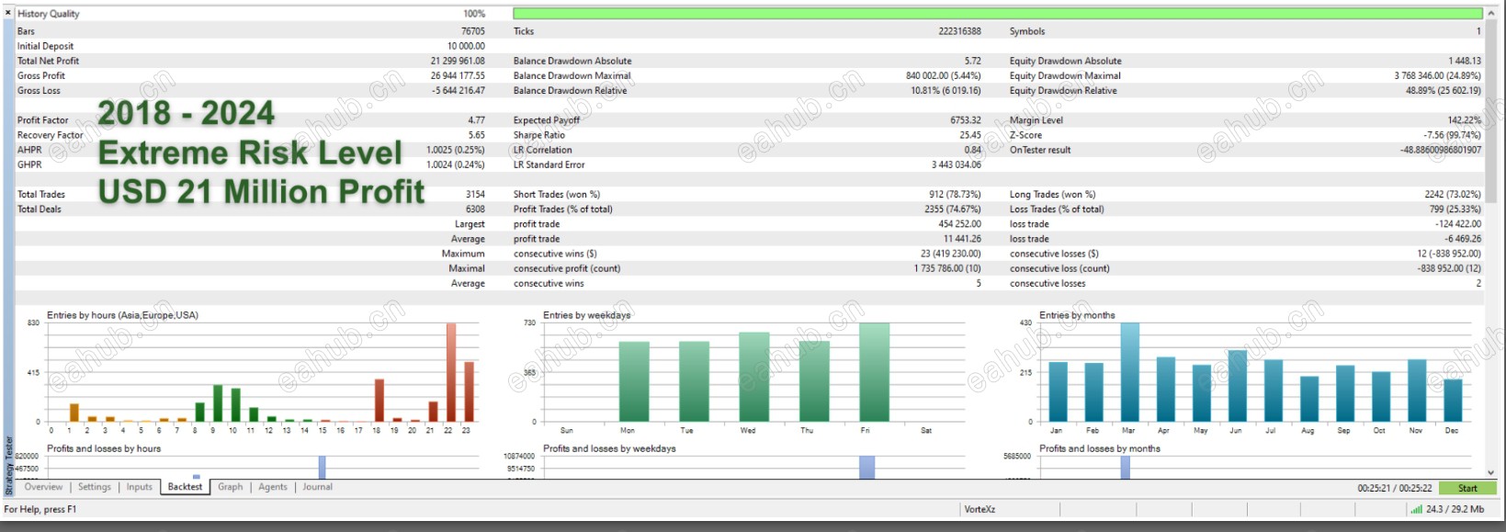Click the Balance Drawdown Absolute label

[x=572, y=61]
